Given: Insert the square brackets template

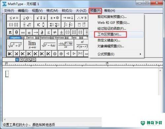Looking at the screenshot, I should click(74, 32).
